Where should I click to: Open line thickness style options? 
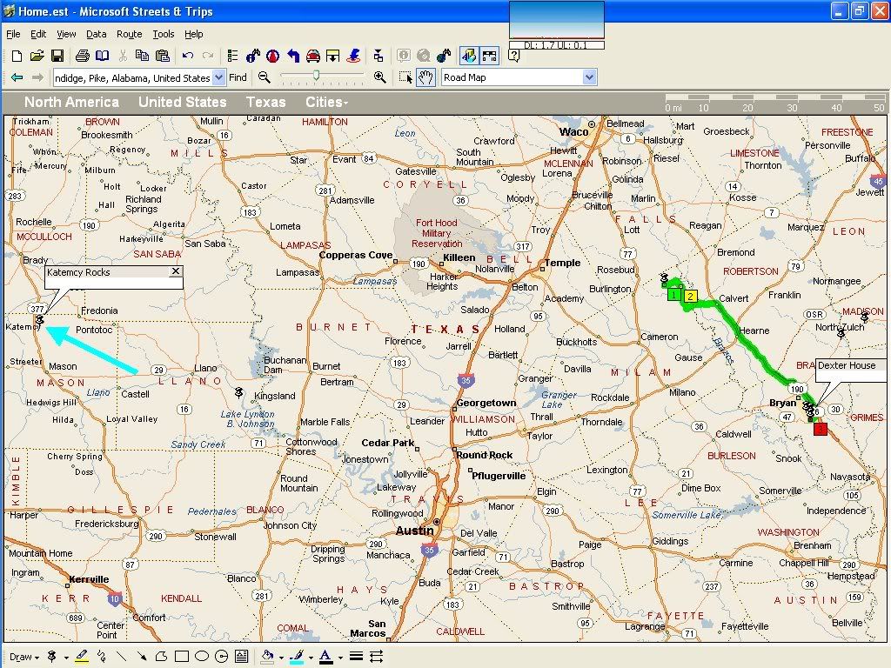click(x=356, y=657)
